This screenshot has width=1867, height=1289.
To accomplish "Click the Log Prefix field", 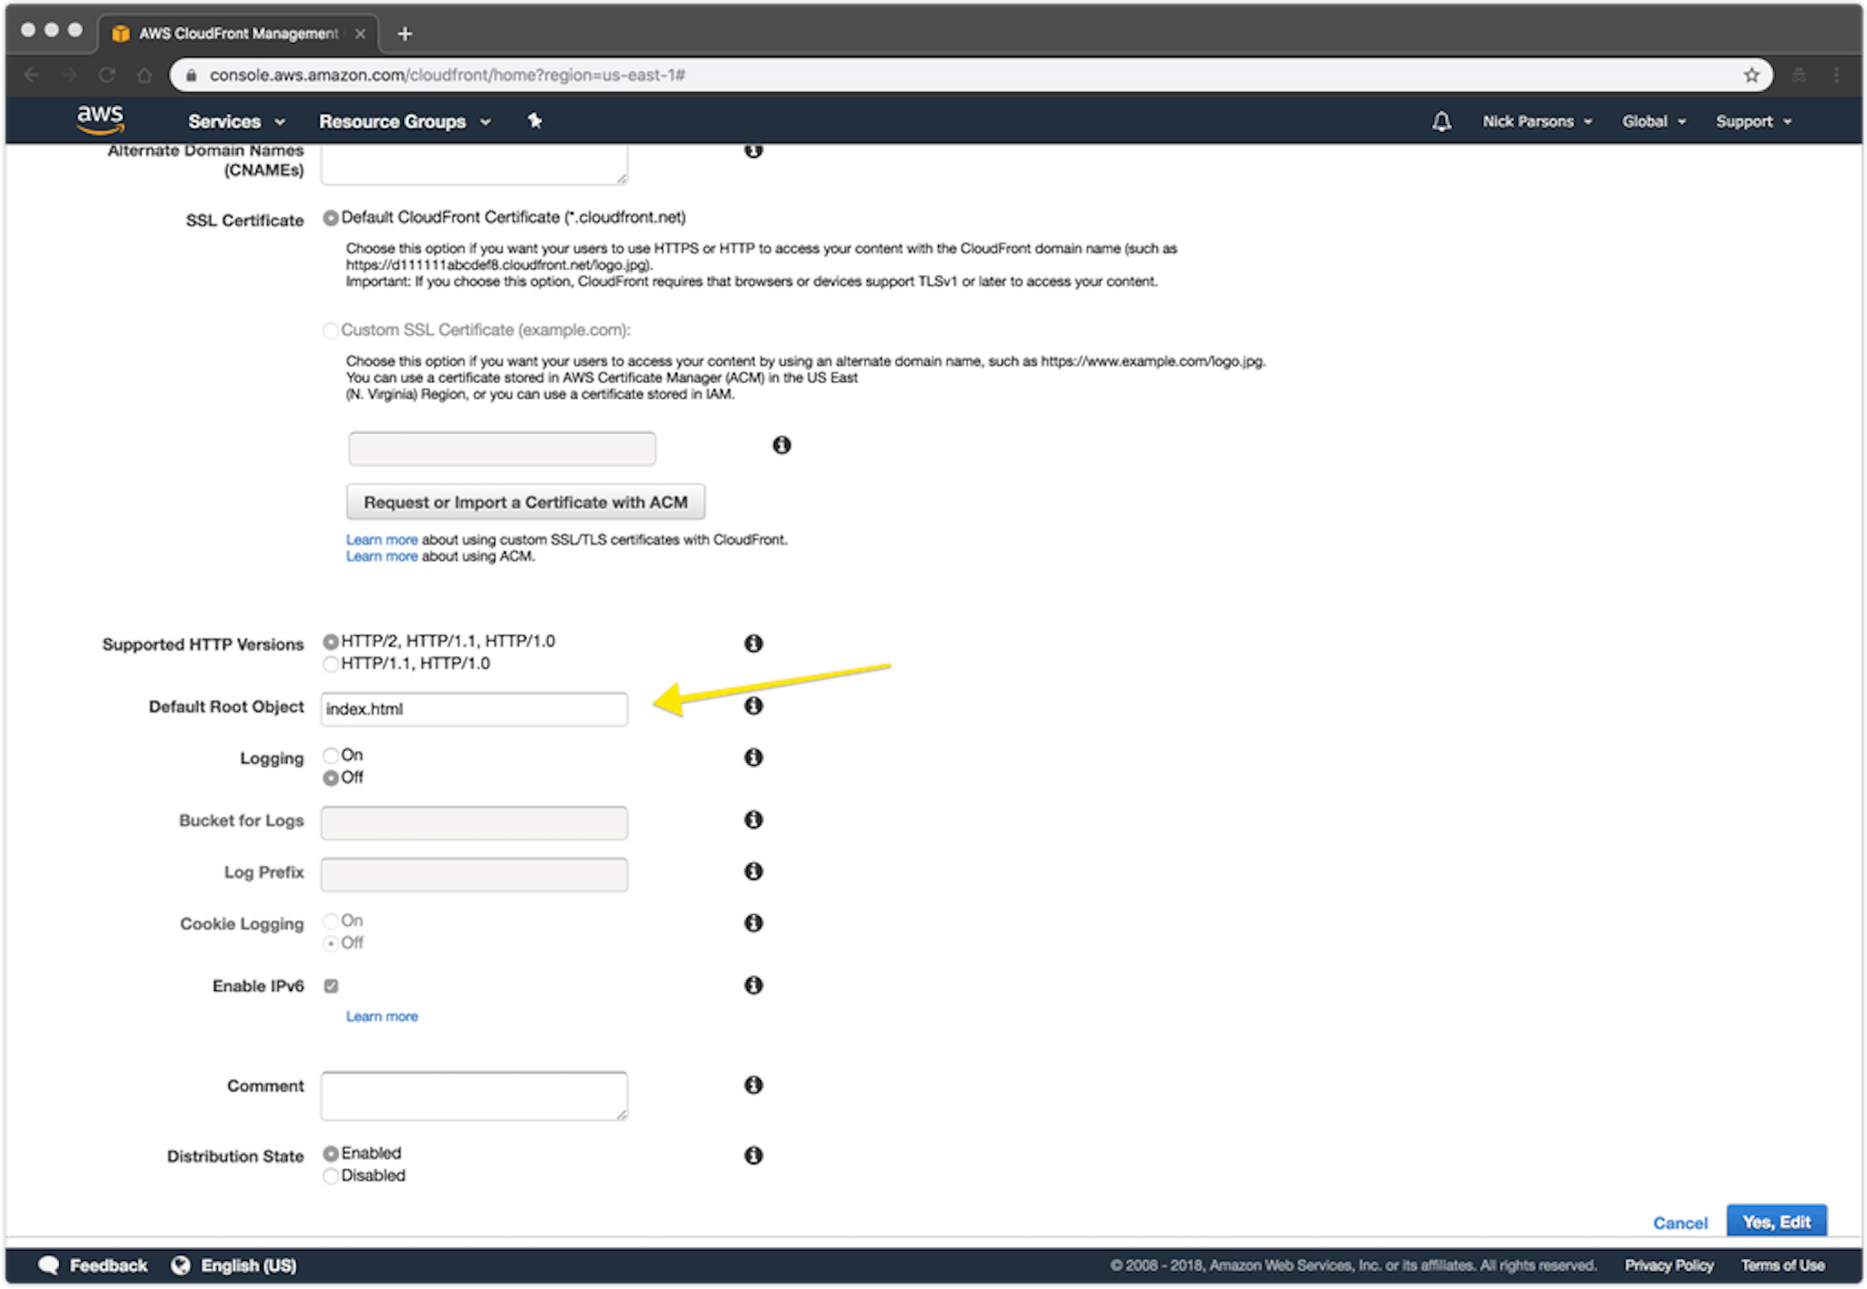I will pyautogui.click(x=474, y=875).
